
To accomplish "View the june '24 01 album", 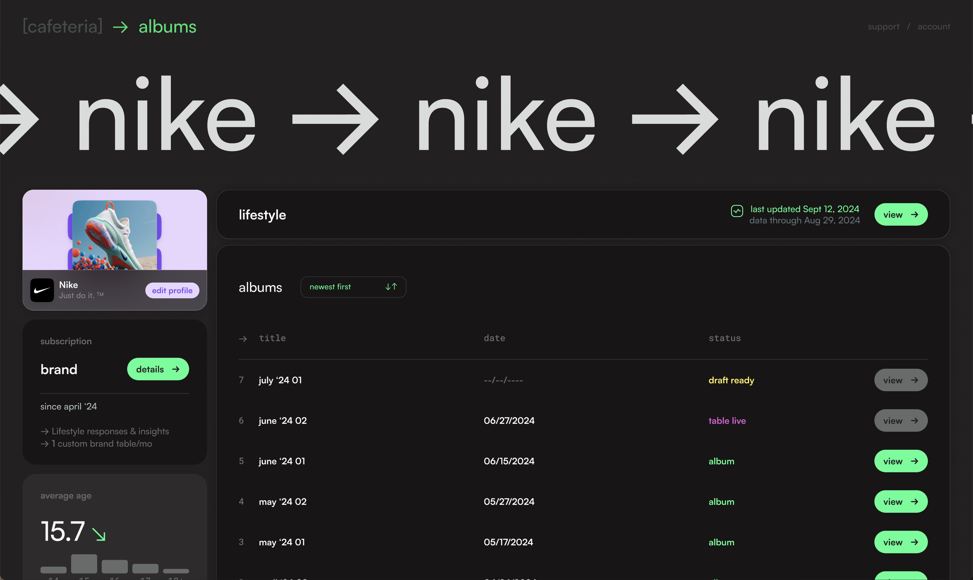I will pos(900,461).
